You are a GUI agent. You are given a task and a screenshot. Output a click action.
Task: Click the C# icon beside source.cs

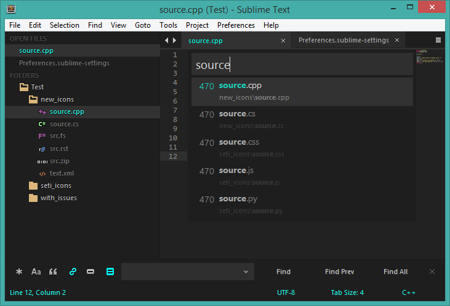click(x=42, y=124)
